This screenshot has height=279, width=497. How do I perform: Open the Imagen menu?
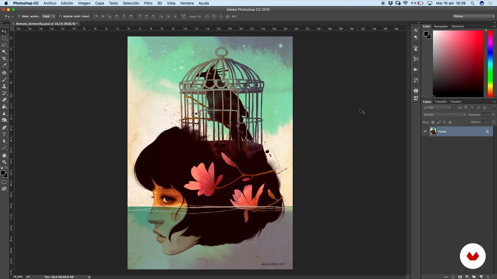pos(84,3)
